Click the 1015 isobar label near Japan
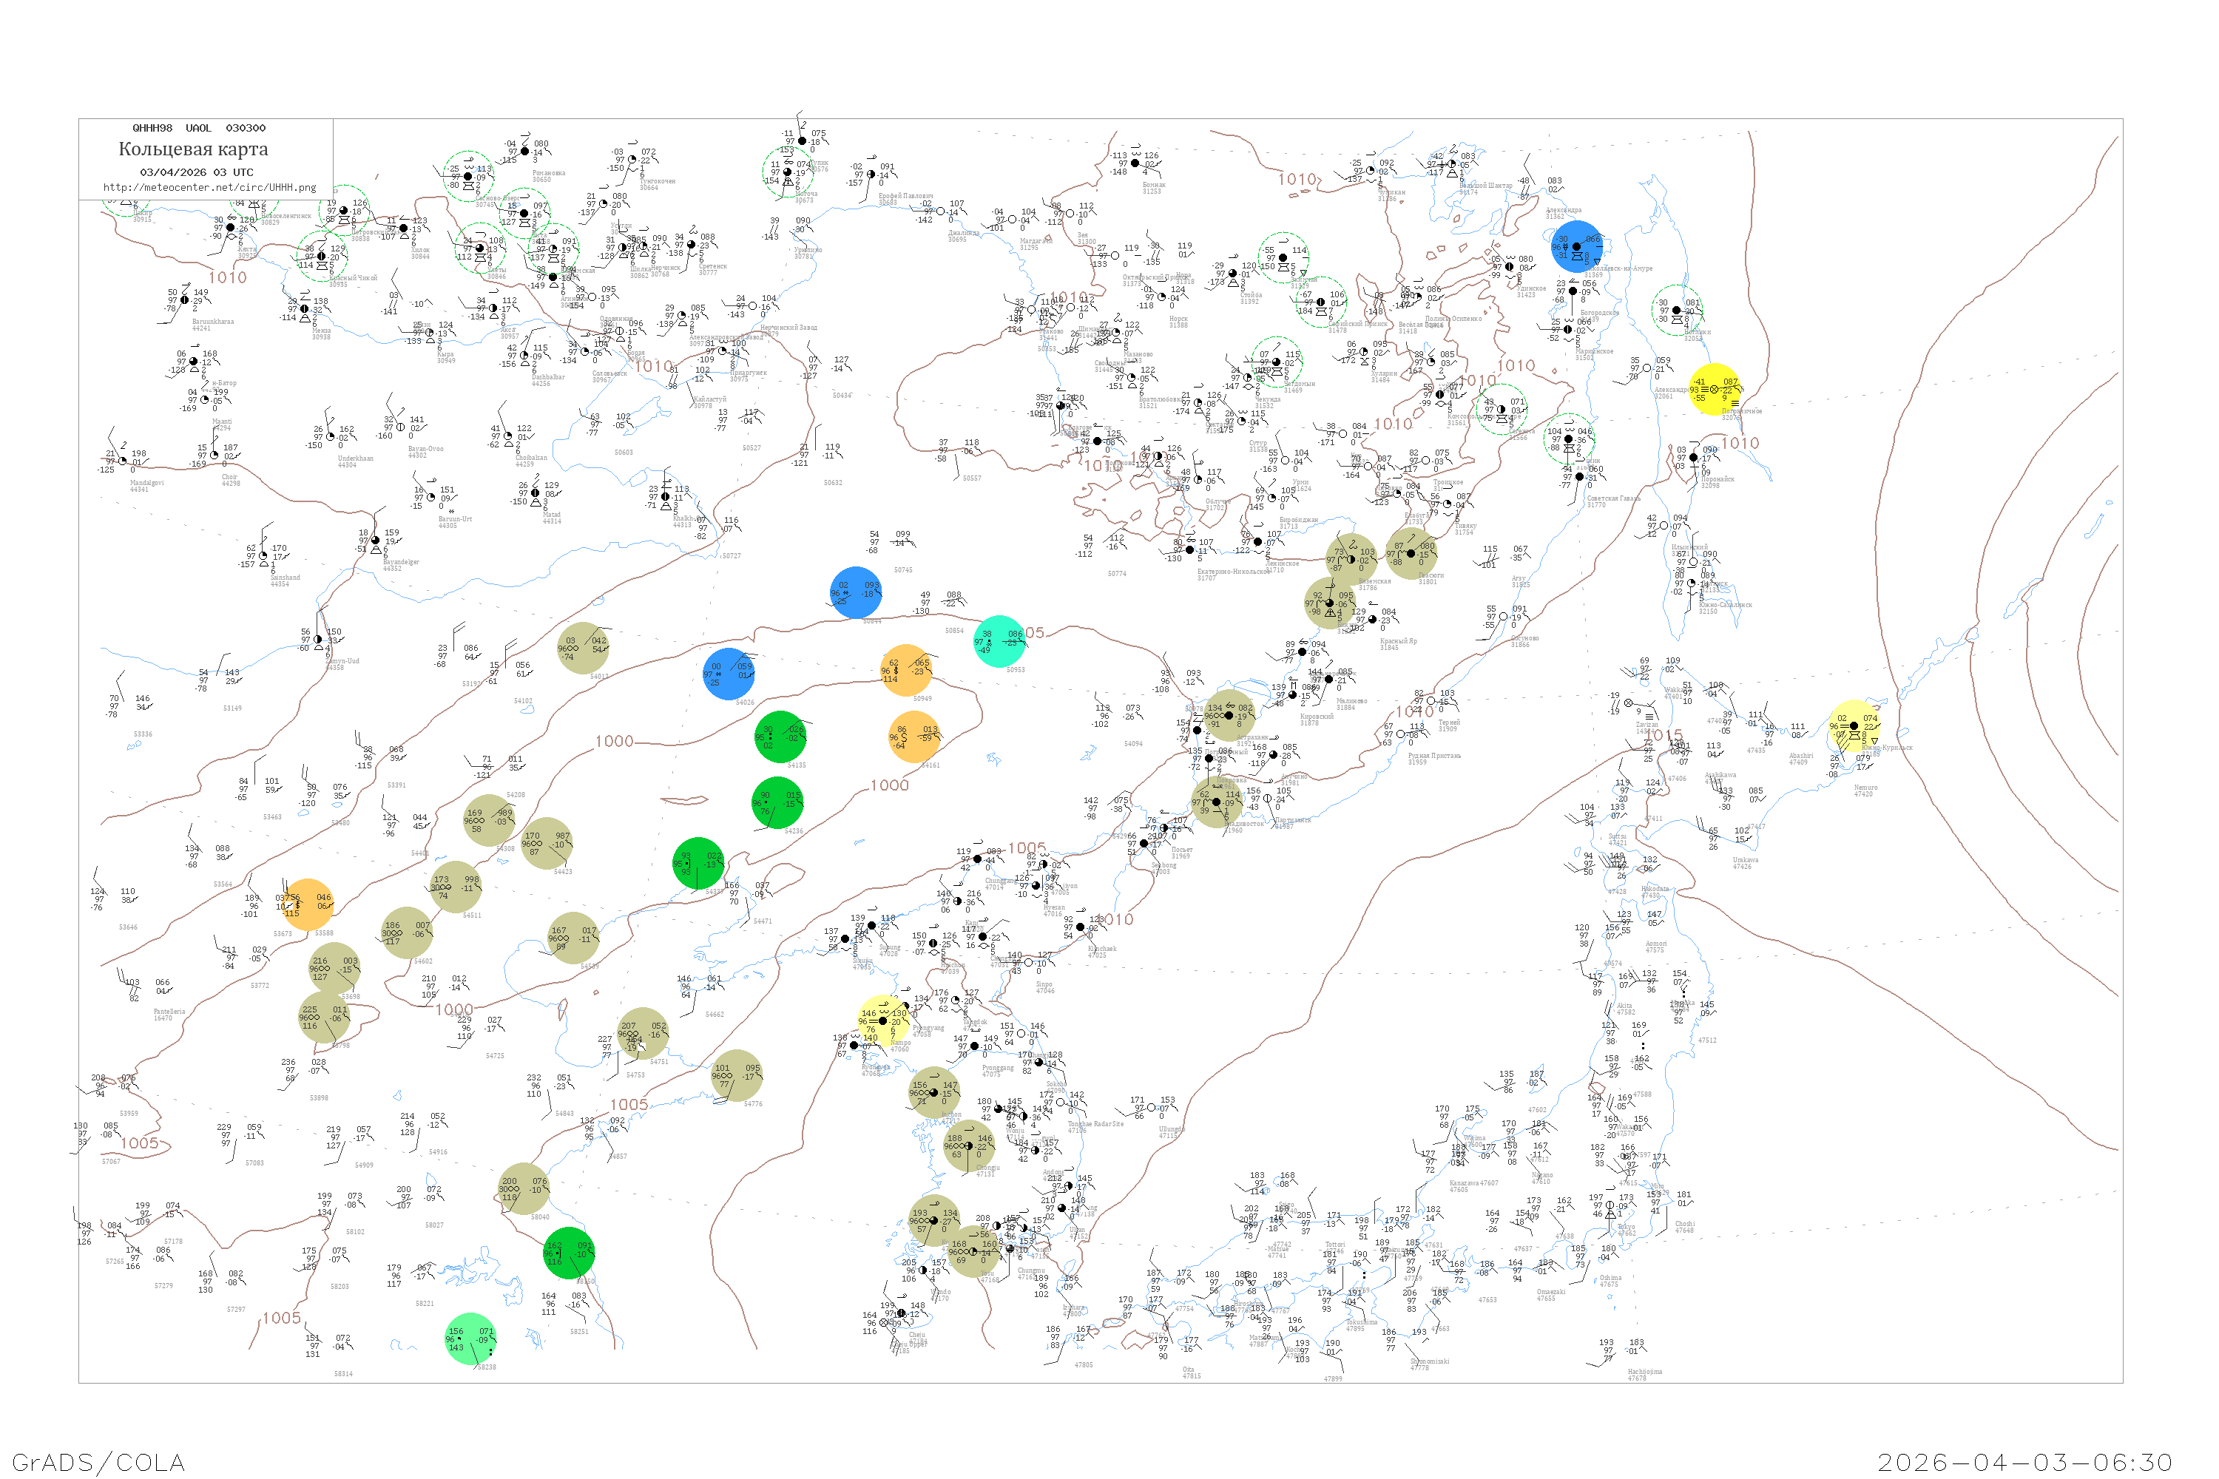Screen dimensions: 2219x1479 [x=1664, y=735]
